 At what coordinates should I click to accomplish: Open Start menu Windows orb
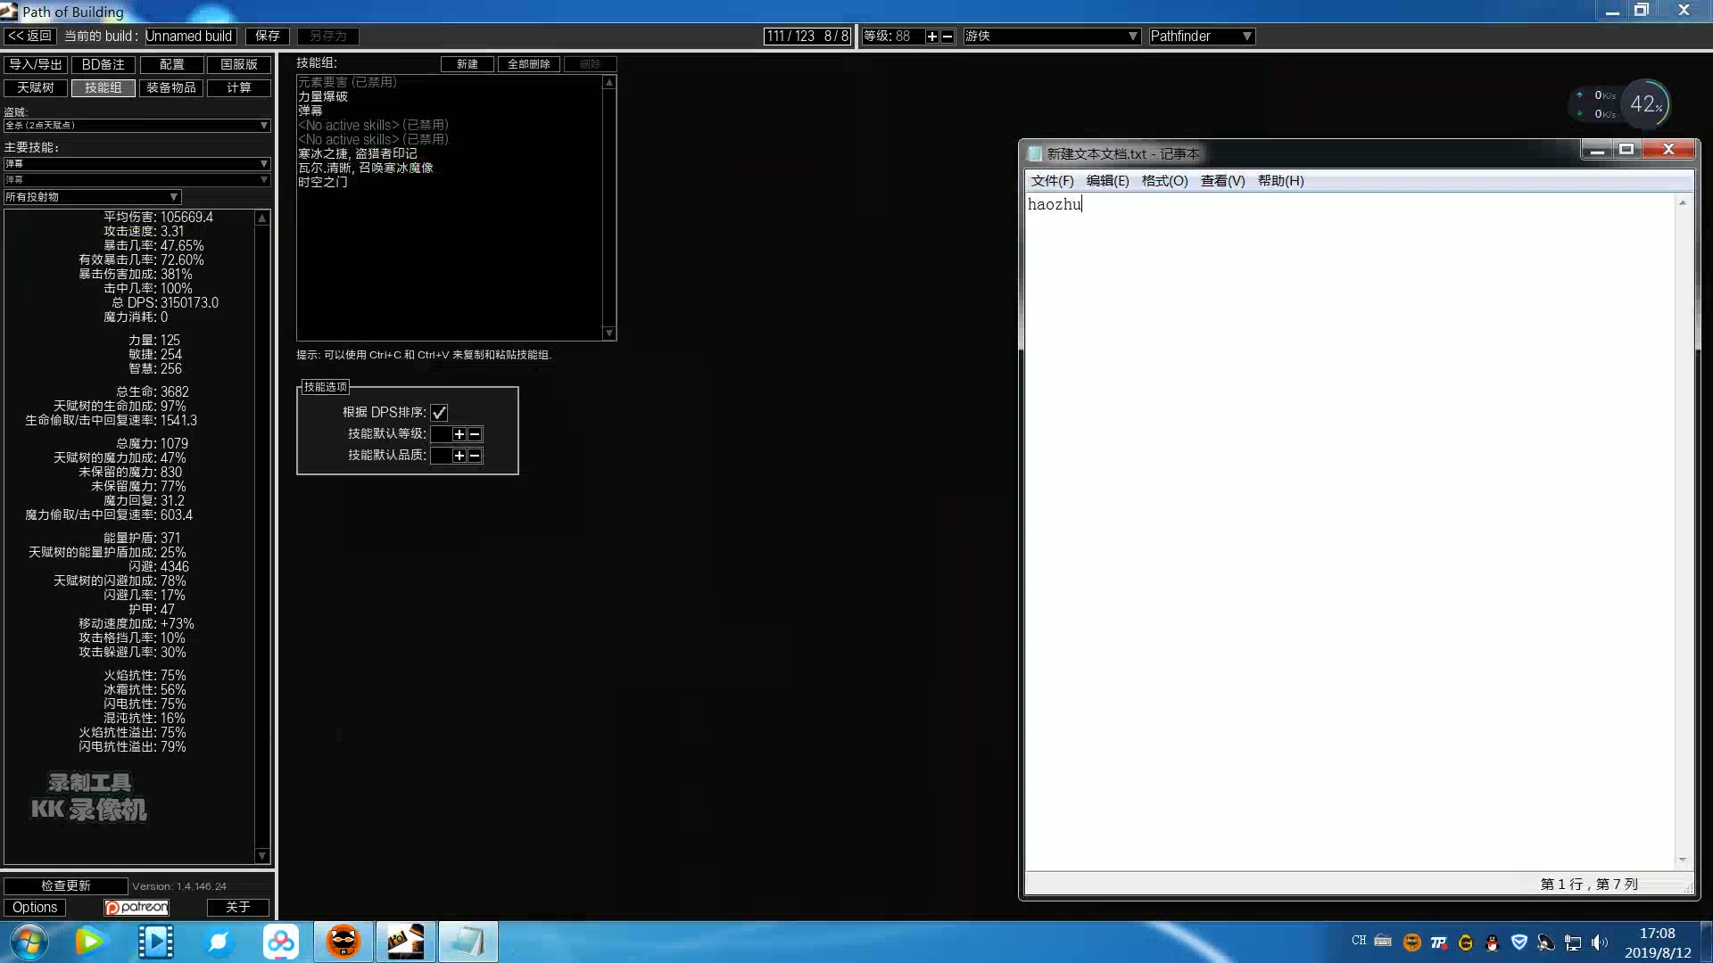pos(29,942)
